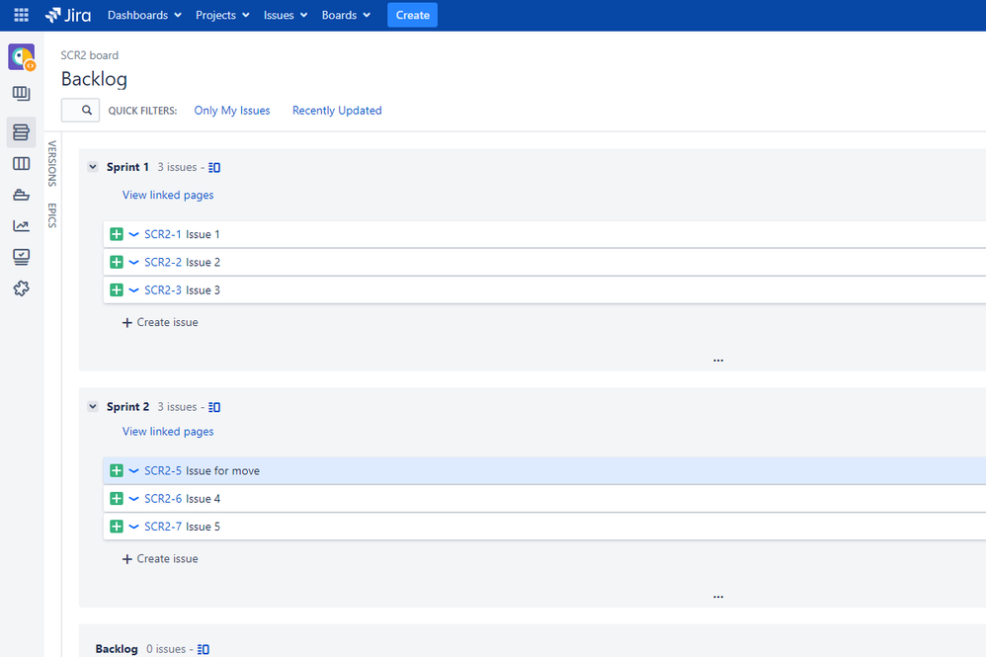Screen dimensions: 986x657
Task: Select the Backlog icon in the sidebar
Action: point(22,132)
